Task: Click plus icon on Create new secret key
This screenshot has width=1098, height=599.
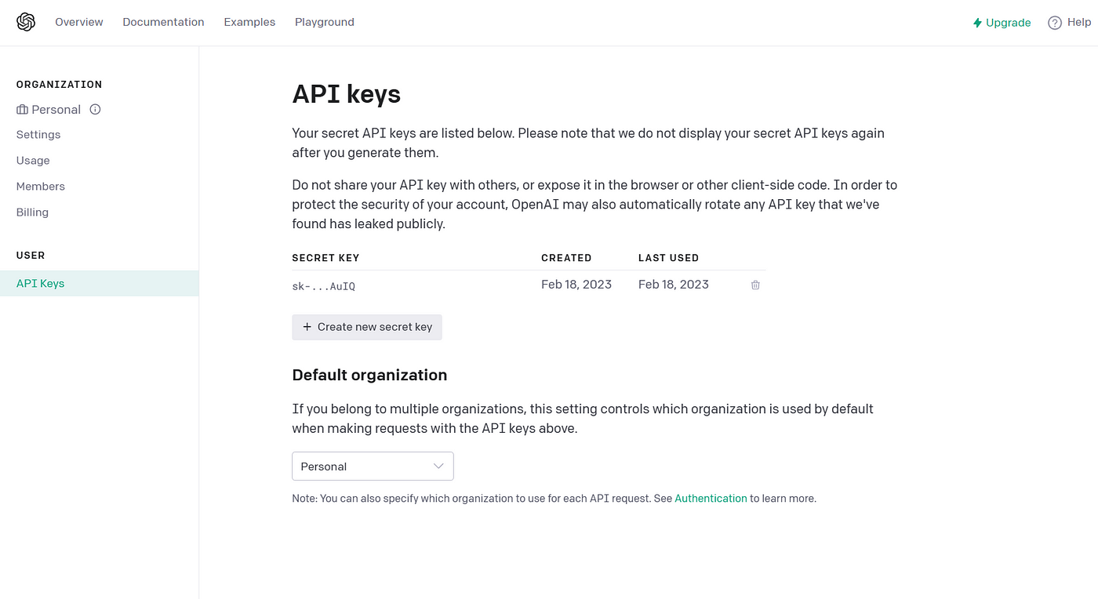Action: 307,327
